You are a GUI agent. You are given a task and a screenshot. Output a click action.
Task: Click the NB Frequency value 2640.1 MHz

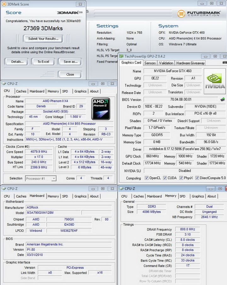coord(209,217)
